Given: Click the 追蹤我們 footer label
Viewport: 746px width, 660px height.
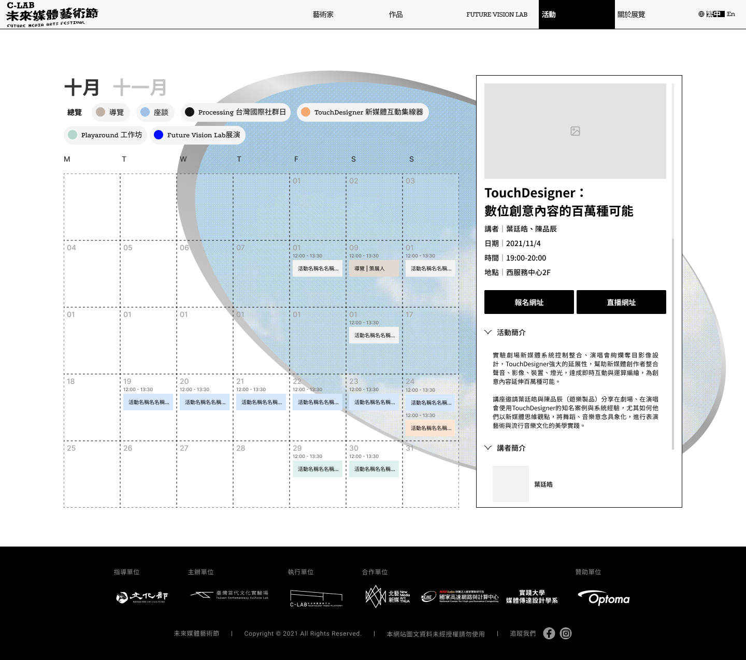Looking at the screenshot, I should (x=523, y=634).
